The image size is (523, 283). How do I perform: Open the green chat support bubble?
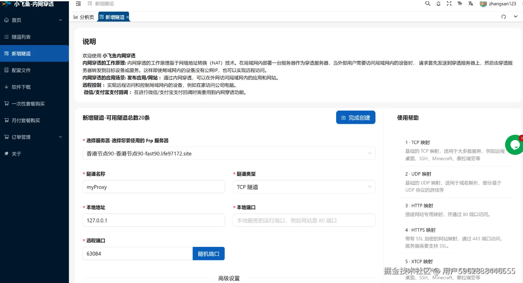coord(514,145)
